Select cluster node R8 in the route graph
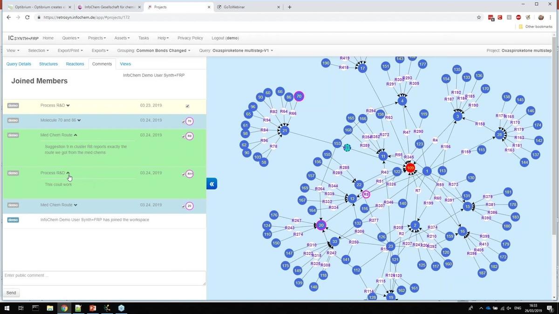Screen dimensions: 559x314 click(366, 194)
